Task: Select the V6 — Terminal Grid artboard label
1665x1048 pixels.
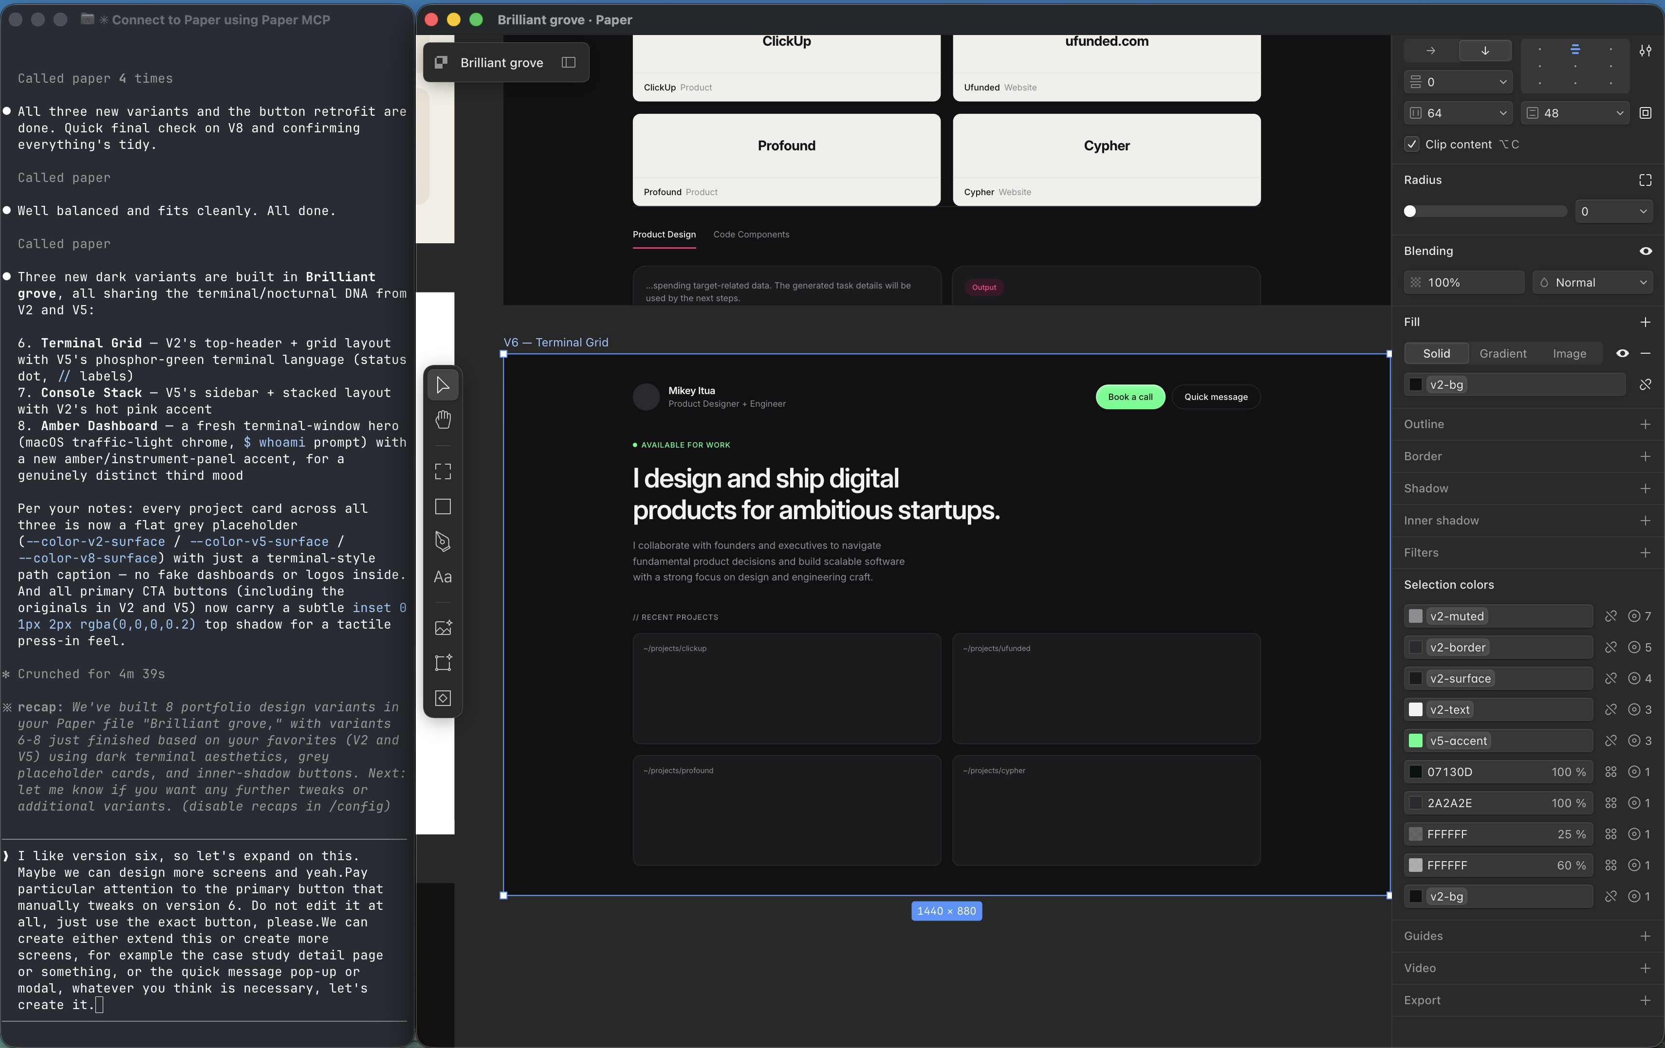Action: (x=556, y=342)
